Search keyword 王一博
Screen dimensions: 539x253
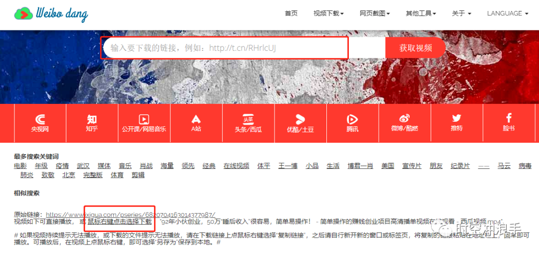point(288,166)
